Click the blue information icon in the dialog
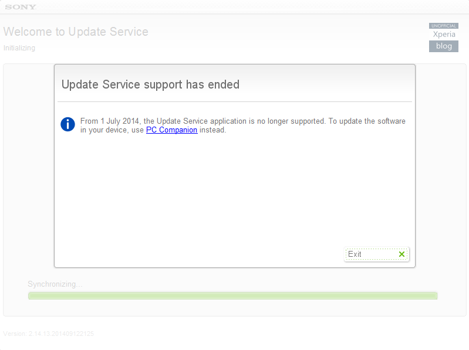 [x=68, y=124]
